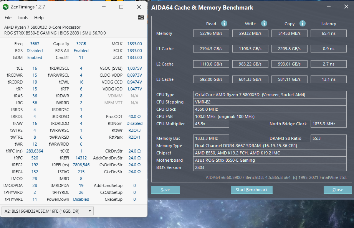Click the DRAM:FSB Ratio value 55:3
The height and width of the screenshot is (228, 354).
329,138
